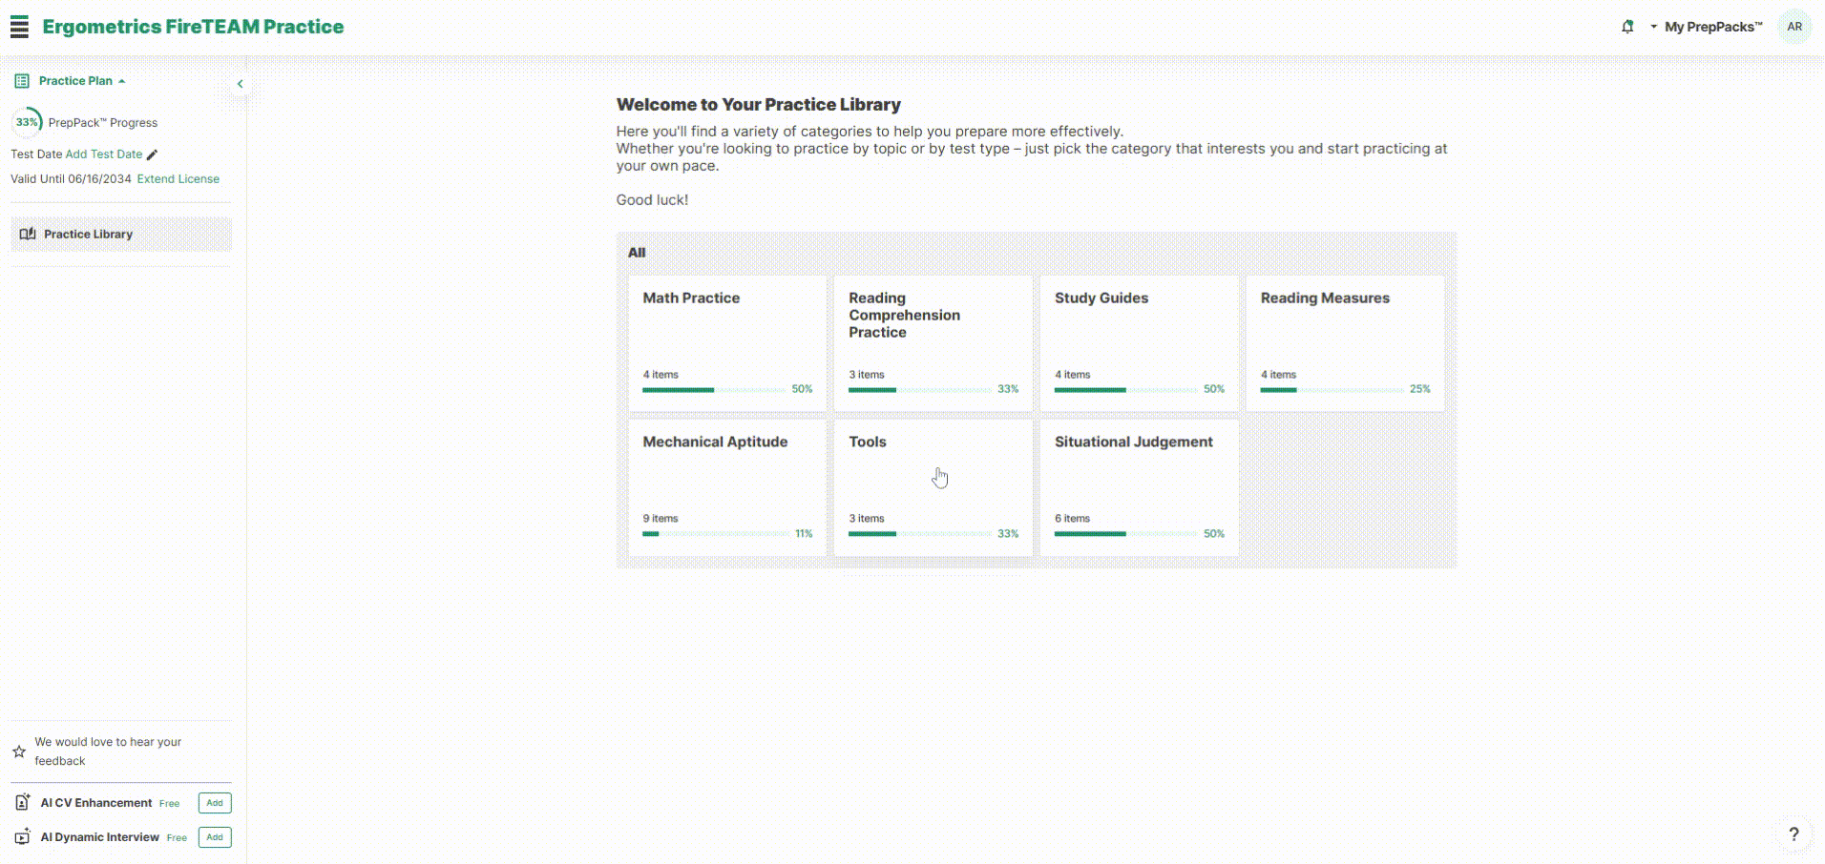Open the hamburger menu icon
This screenshot has height=864, width=1825.
pos(19,27)
